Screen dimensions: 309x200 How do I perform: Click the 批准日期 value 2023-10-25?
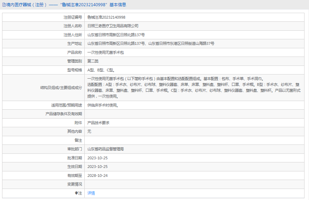click(97, 158)
